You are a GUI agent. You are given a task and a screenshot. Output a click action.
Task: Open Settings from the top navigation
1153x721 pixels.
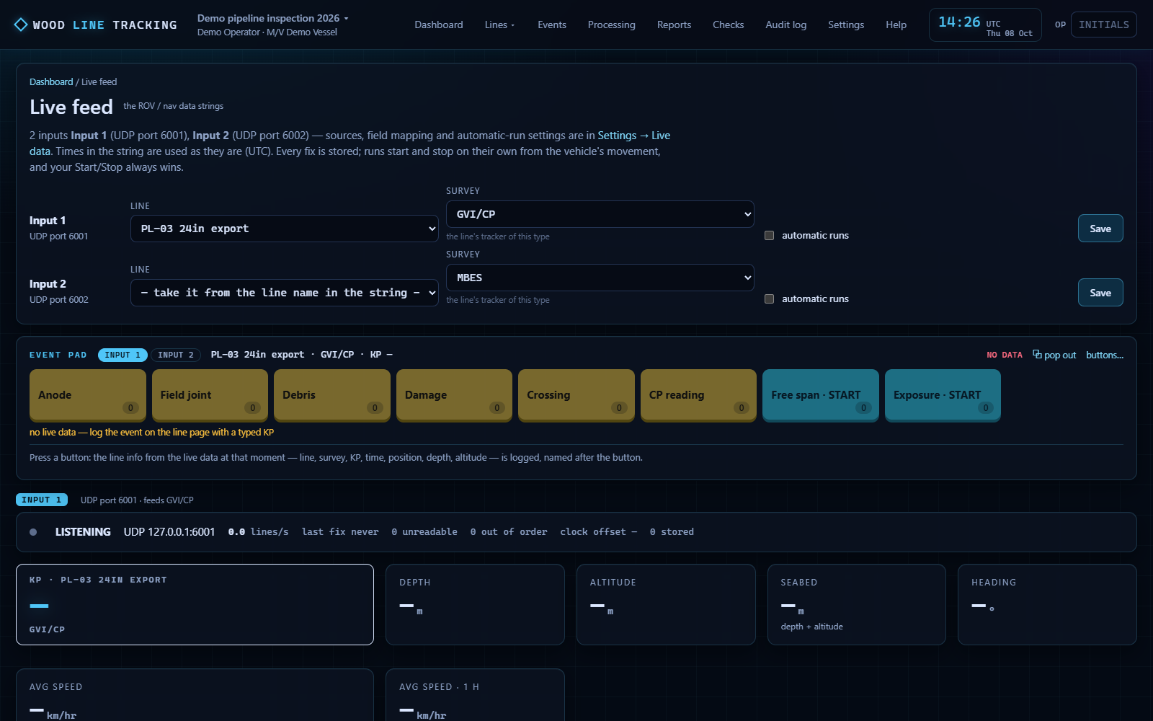coord(846,25)
